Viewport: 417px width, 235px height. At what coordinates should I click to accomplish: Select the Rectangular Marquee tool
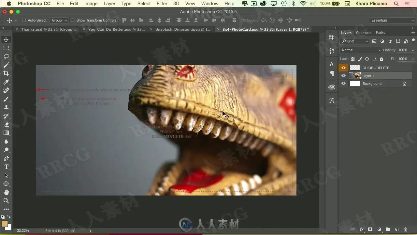click(6, 48)
